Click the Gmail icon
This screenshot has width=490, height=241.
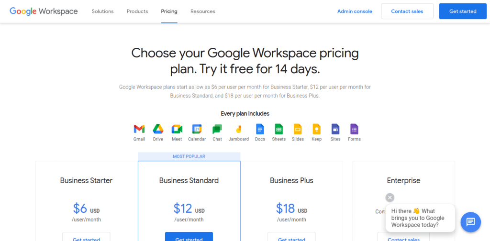pyautogui.click(x=139, y=129)
